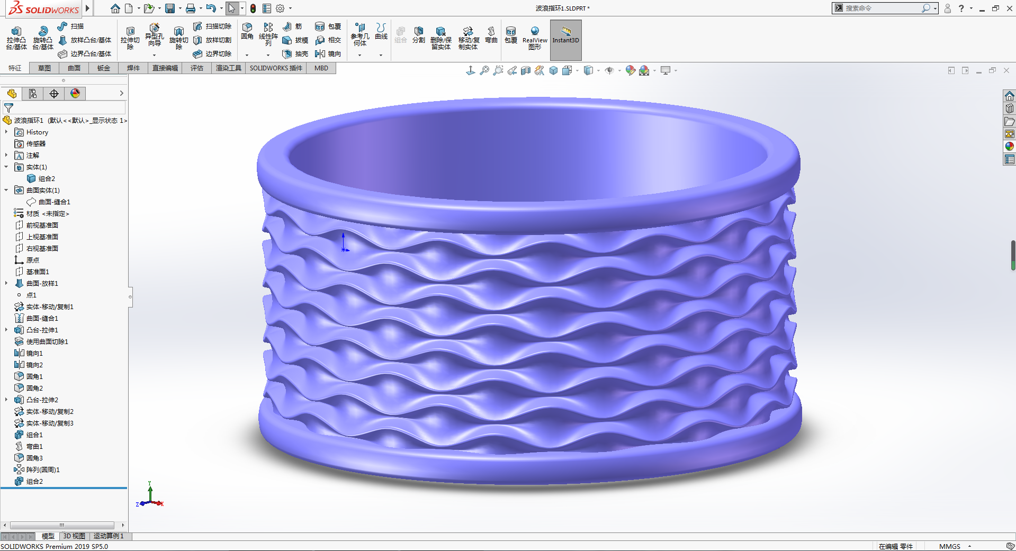The width and height of the screenshot is (1016, 551).
Task: Open the 参考几何体 reference geometry tool
Action: pyautogui.click(x=360, y=34)
